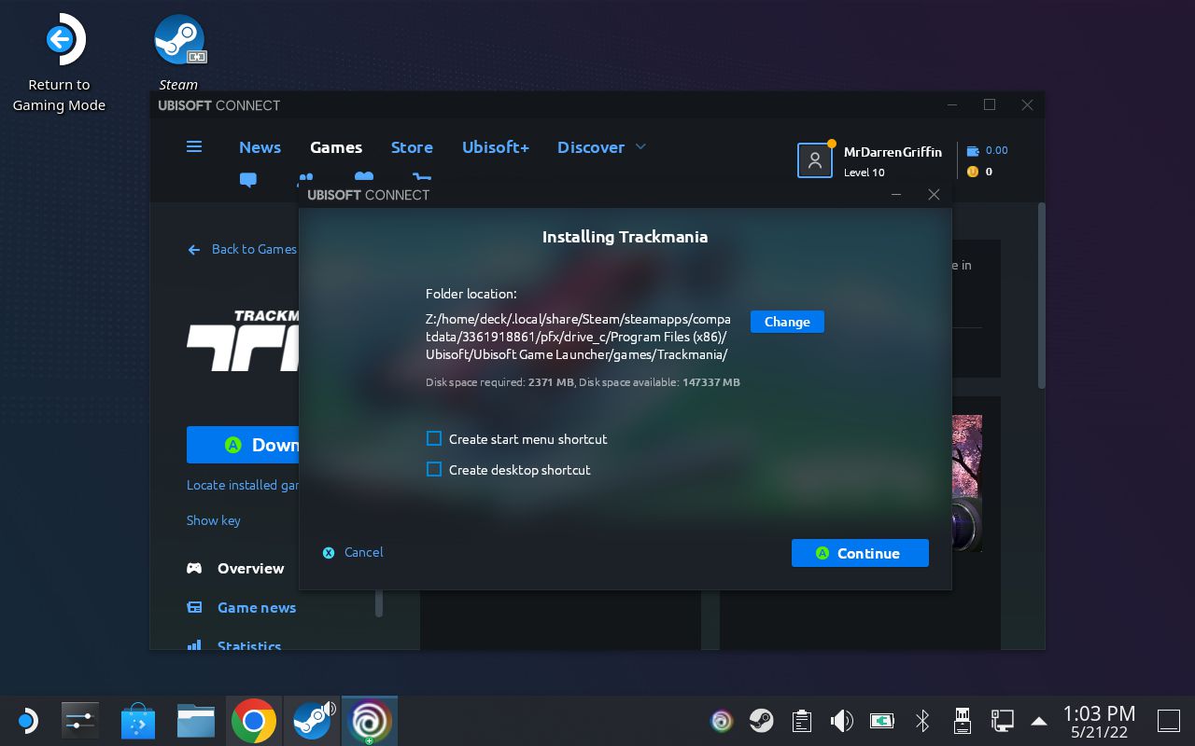The height and width of the screenshot is (746, 1195).
Task: Click Change to pick another folder location
Action: coord(787,322)
